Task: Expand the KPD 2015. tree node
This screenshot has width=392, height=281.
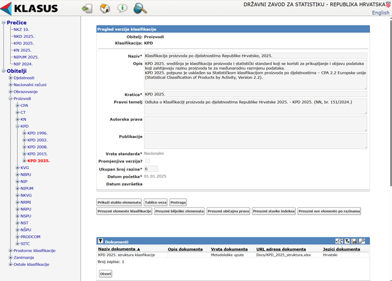Action: [x=25, y=154]
